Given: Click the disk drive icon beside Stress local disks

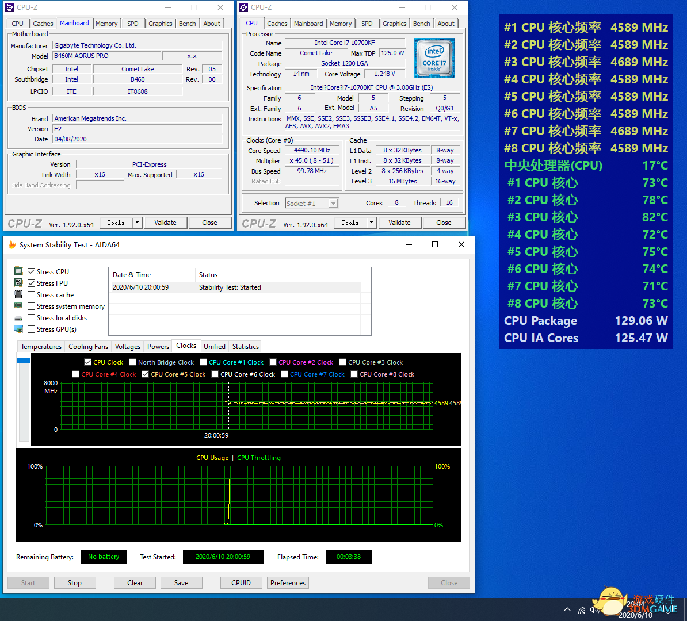Looking at the screenshot, I should (x=18, y=318).
